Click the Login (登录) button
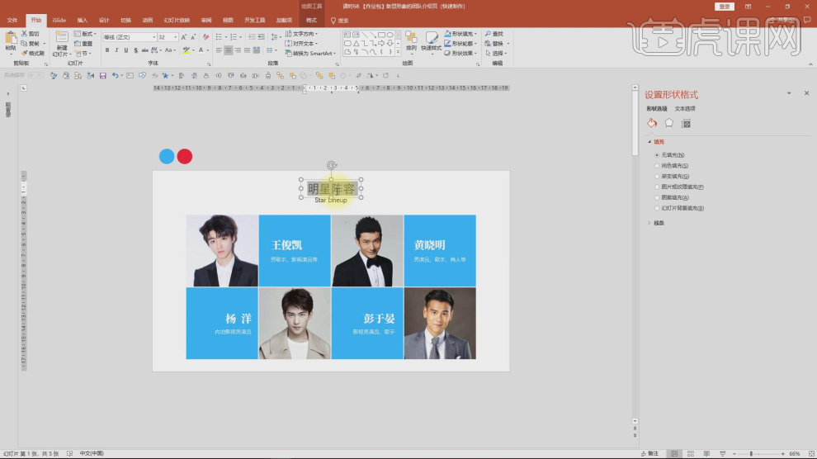This screenshot has height=459, width=817. point(725,7)
